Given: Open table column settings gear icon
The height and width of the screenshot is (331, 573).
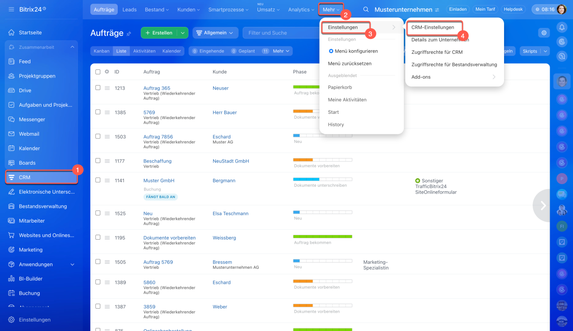Looking at the screenshot, I should (107, 72).
